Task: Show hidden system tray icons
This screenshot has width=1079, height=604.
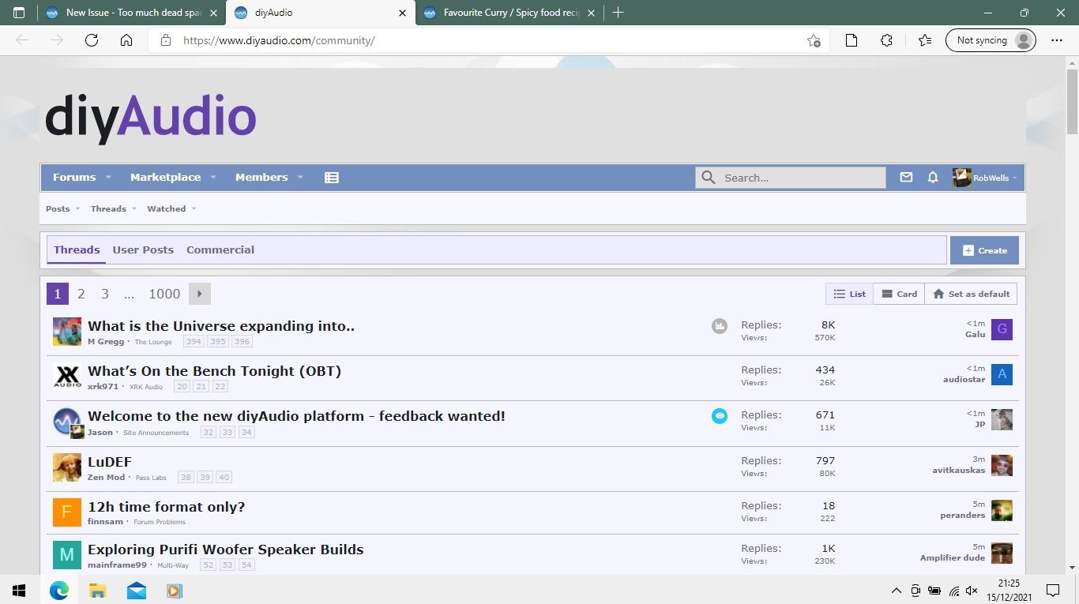Action: coord(896,591)
